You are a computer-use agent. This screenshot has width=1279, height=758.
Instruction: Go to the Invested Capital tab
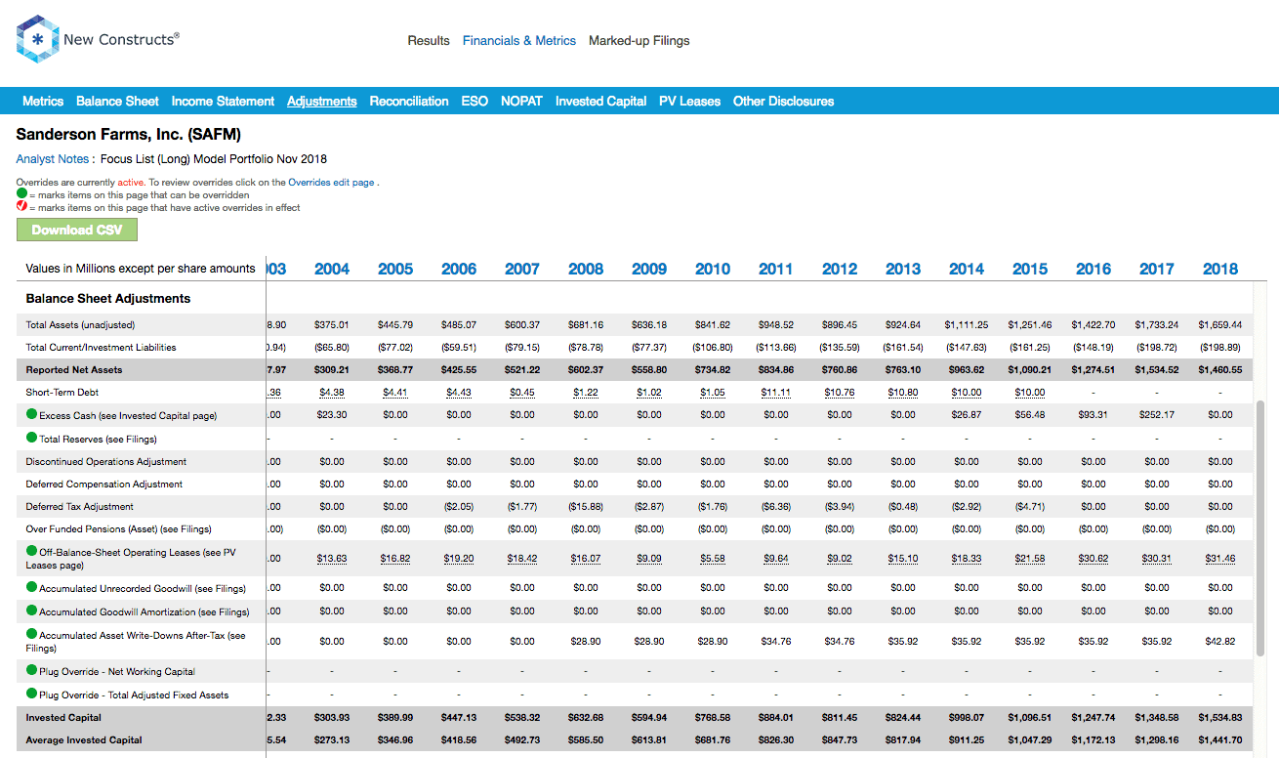pos(600,101)
